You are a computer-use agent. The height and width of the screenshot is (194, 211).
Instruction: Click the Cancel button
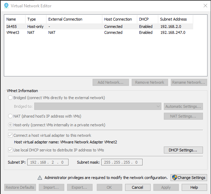pyautogui.click(x=138, y=187)
